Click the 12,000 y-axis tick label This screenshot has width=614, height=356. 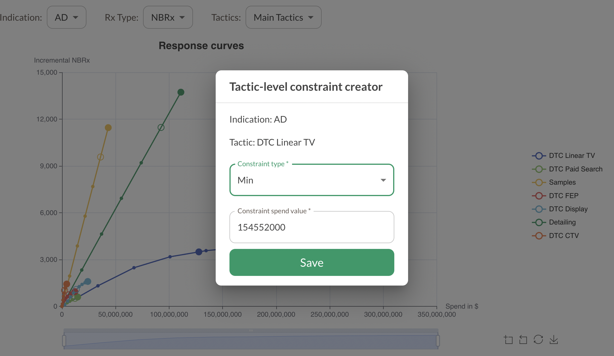tap(47, 119)
